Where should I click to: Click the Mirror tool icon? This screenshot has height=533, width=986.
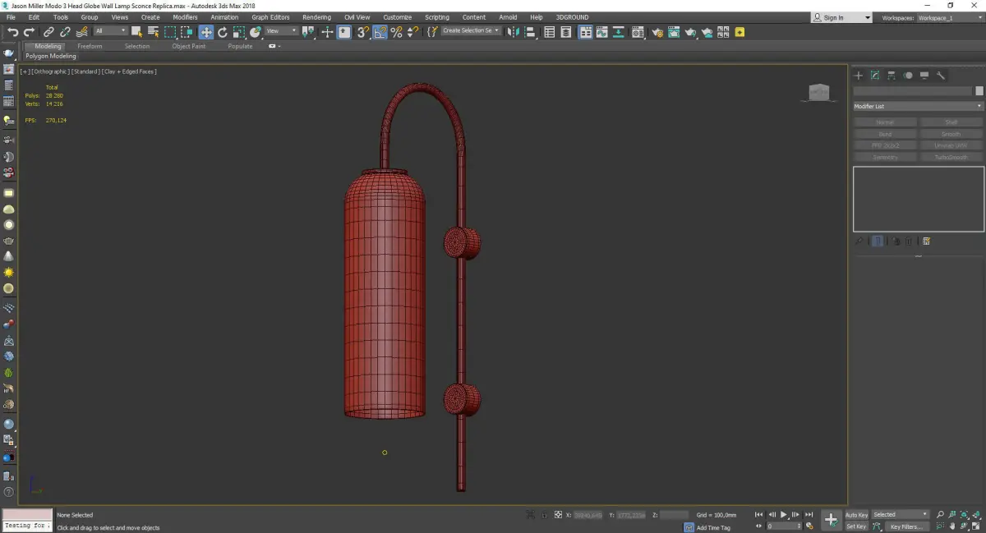[513, 32]
